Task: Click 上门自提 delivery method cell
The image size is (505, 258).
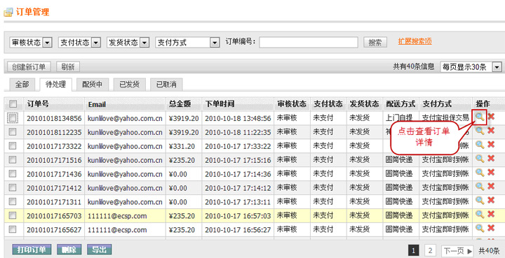Action: pyautogui.click(x=398, y=117)
